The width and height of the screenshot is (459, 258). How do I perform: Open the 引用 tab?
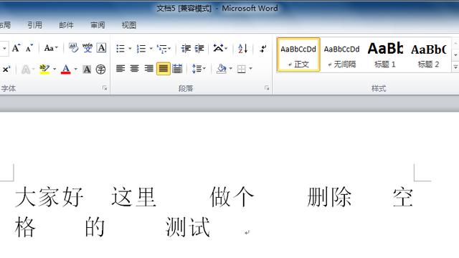(x=34, y=25)
